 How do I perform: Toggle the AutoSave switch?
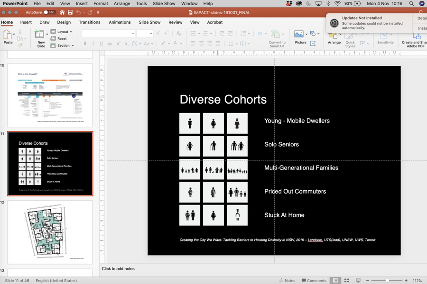point(49,12)
